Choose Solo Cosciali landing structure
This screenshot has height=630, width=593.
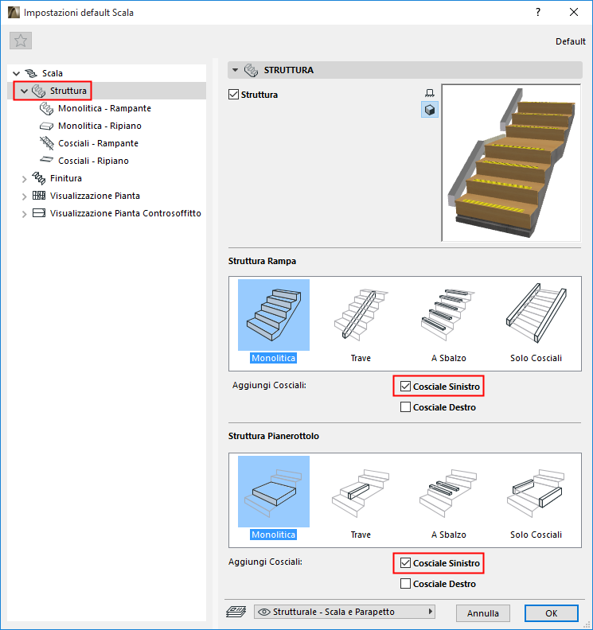[x=536, y=497]
